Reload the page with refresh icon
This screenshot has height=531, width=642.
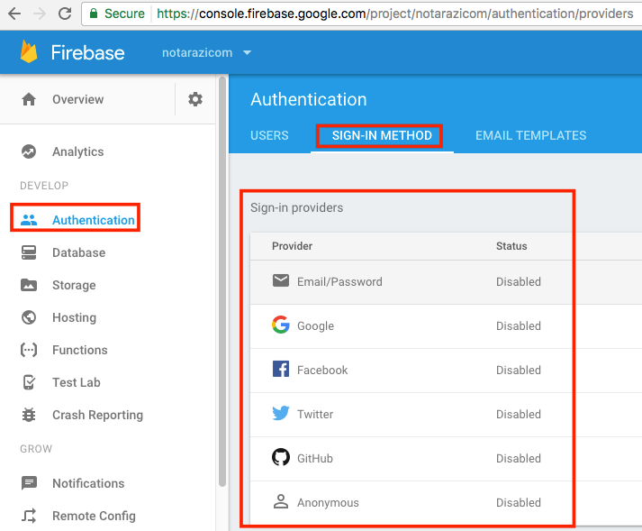(x=65, y=14)
